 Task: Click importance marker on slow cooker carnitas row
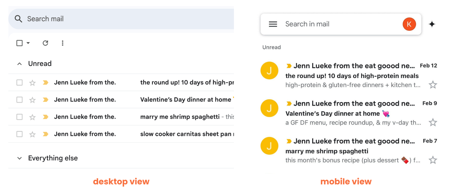coord(46,134)
